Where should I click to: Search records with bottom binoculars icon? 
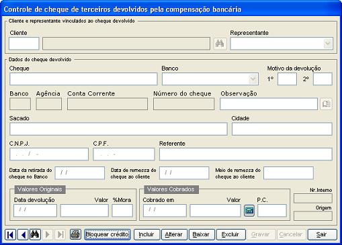[x=35, y=234]
